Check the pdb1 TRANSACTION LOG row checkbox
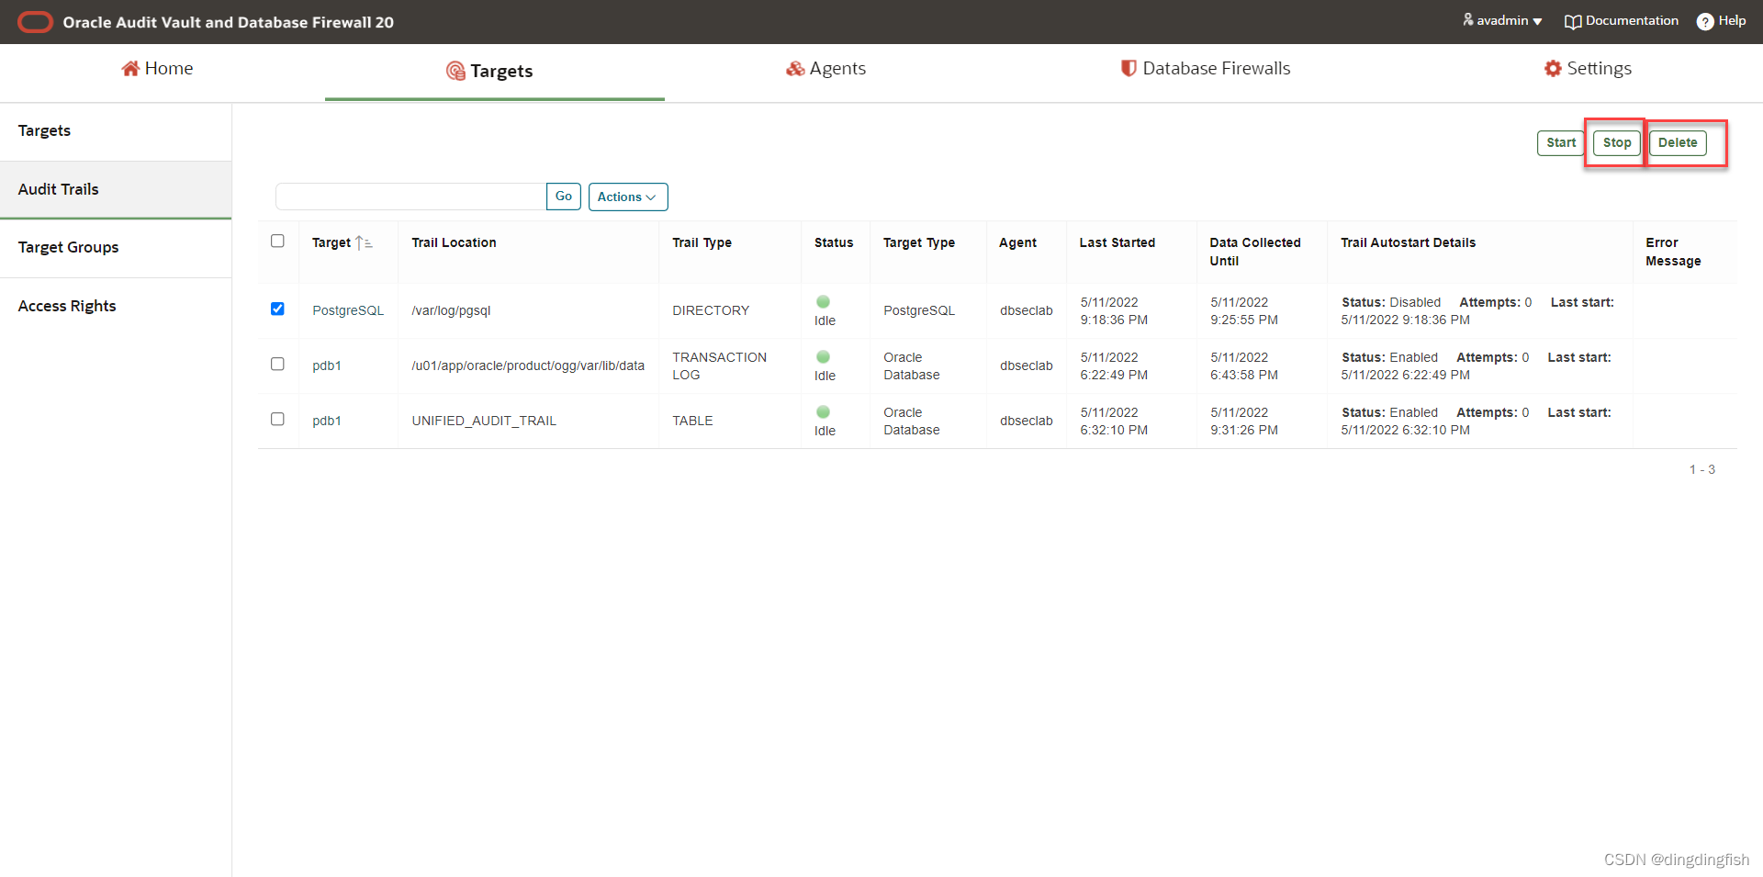 [x=277, y=364]
